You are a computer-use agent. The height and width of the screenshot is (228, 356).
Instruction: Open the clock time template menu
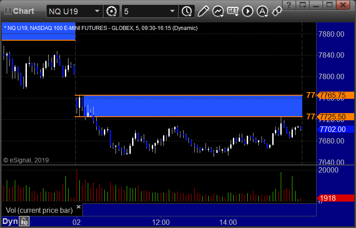[x=187, y=11]
